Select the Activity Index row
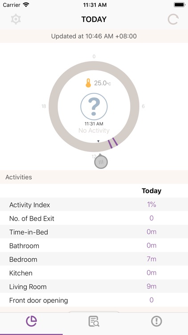Image resolution: width=188 pixels, height=335 pixels. [94, 205]
